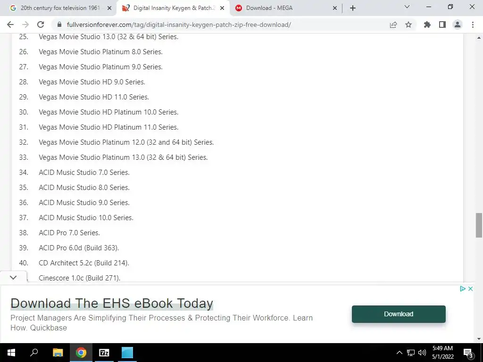Screen dimensions: 483x362
Task: Click 'ACID Music Studio 7.0 Series.'
Action: coord(84,173)
